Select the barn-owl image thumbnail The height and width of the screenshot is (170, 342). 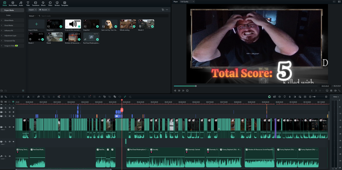[109, 24]
